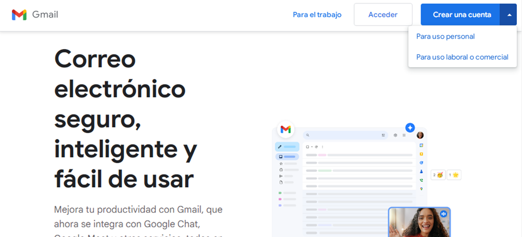Click the headline Correo electrónico seguro
Screen dimensions: 522x237
(125, 119)
